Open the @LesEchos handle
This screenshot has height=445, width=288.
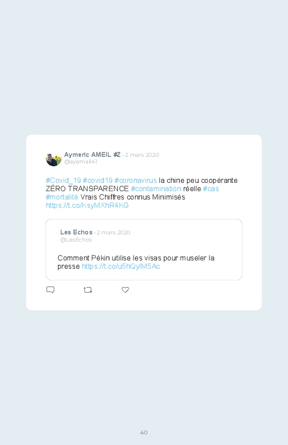76,239
